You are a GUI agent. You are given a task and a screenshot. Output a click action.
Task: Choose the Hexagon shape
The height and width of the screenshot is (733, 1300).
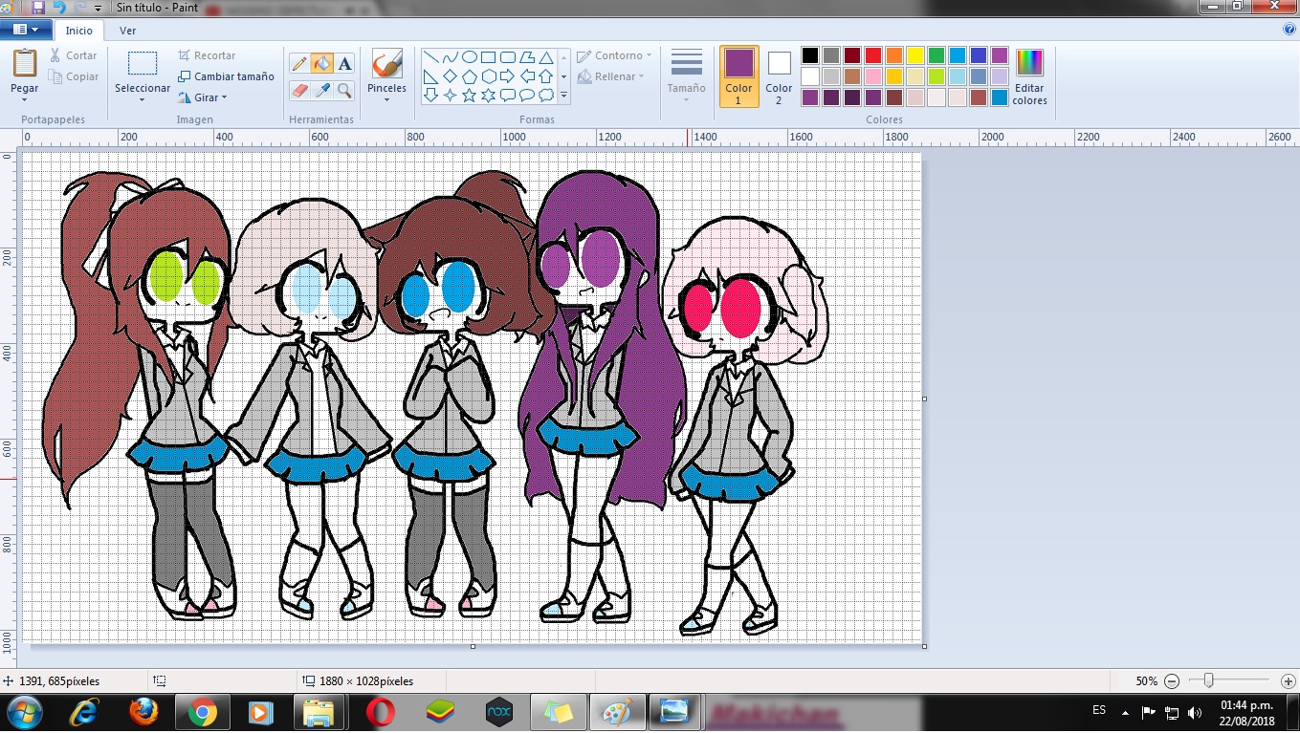coord(489,76)
